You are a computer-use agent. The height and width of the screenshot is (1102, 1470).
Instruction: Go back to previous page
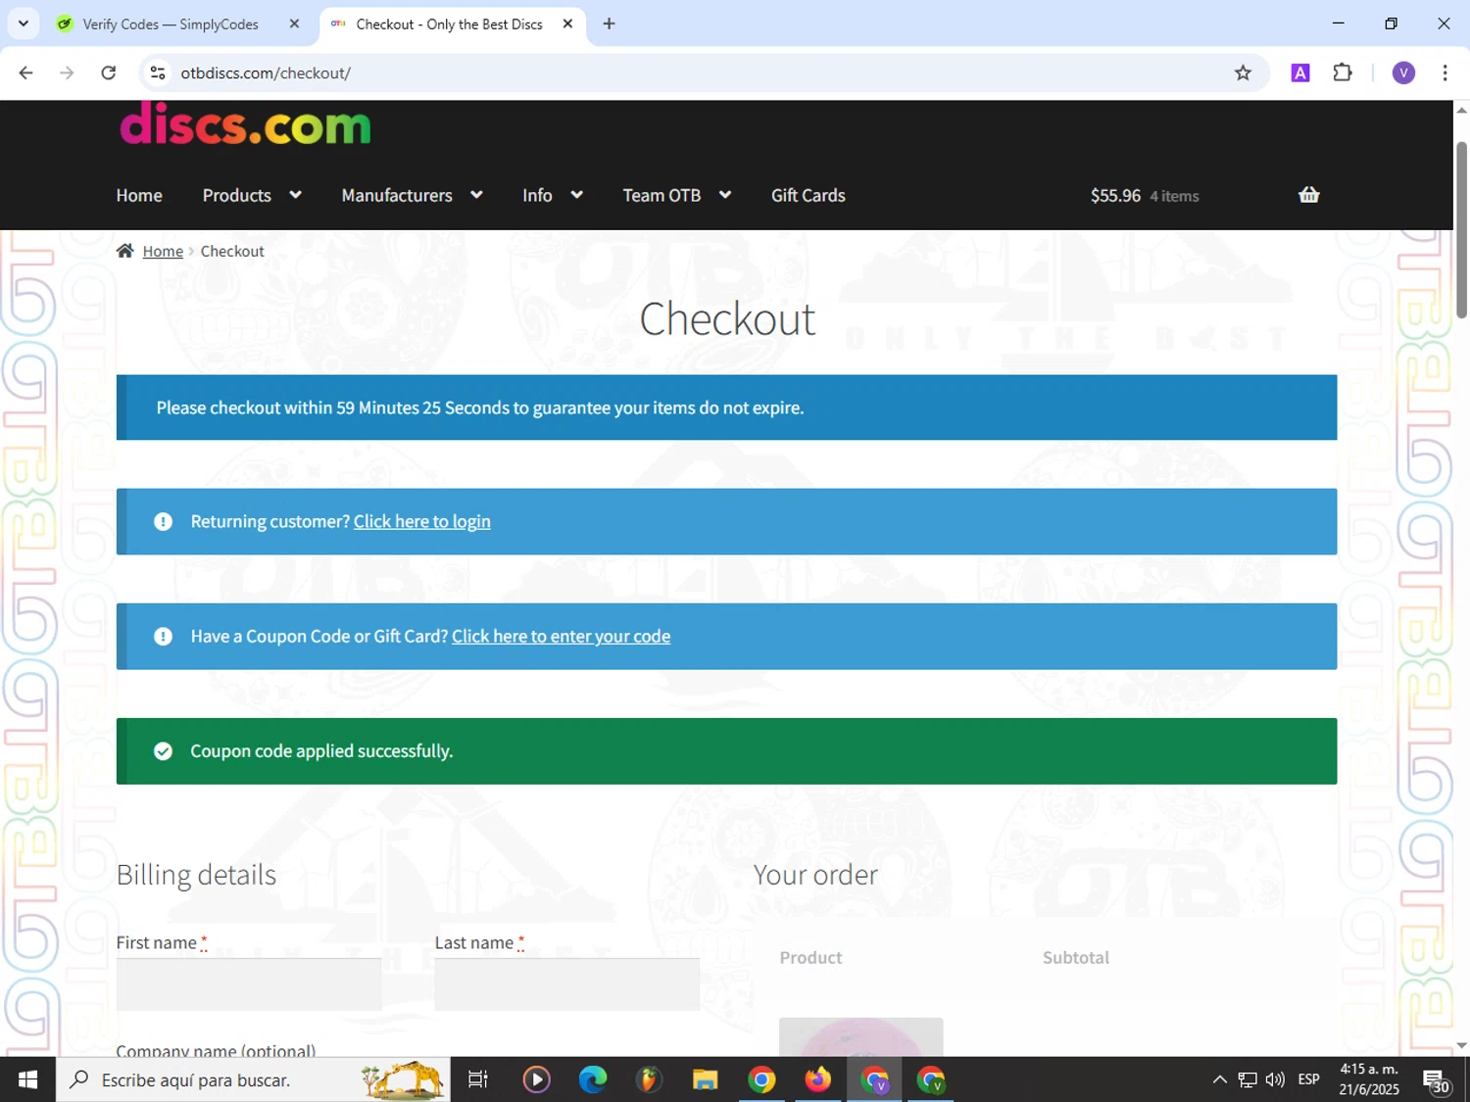[x=26, y=72]
